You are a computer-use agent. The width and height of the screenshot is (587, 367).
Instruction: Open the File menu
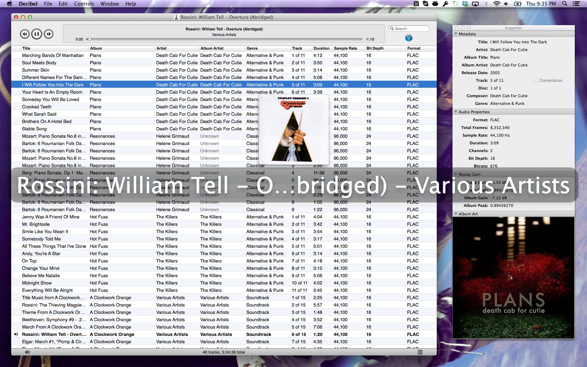click(48, 4)
